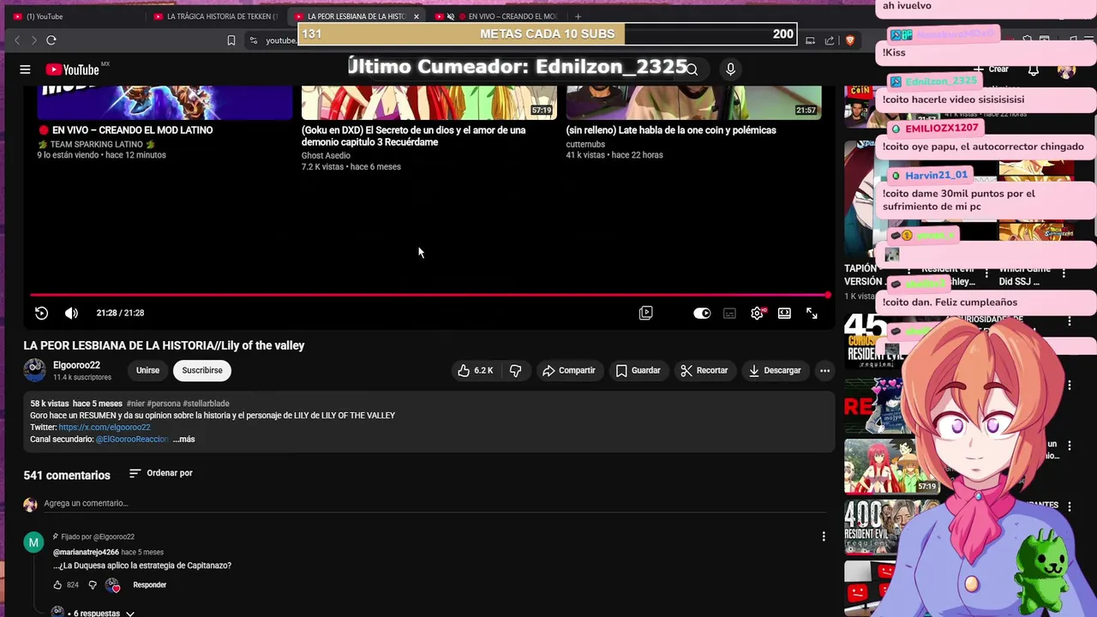Open TEAM SPARKING LATINO channel link

point(97,144)
